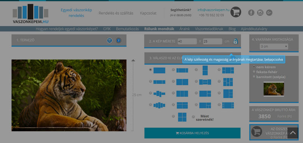
Task: Click phone number +36 70 552 32 09
Action: click(211, 15)
